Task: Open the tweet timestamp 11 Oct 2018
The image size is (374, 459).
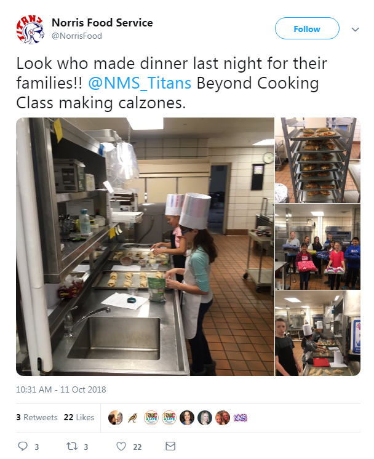Action: point(61,389)
